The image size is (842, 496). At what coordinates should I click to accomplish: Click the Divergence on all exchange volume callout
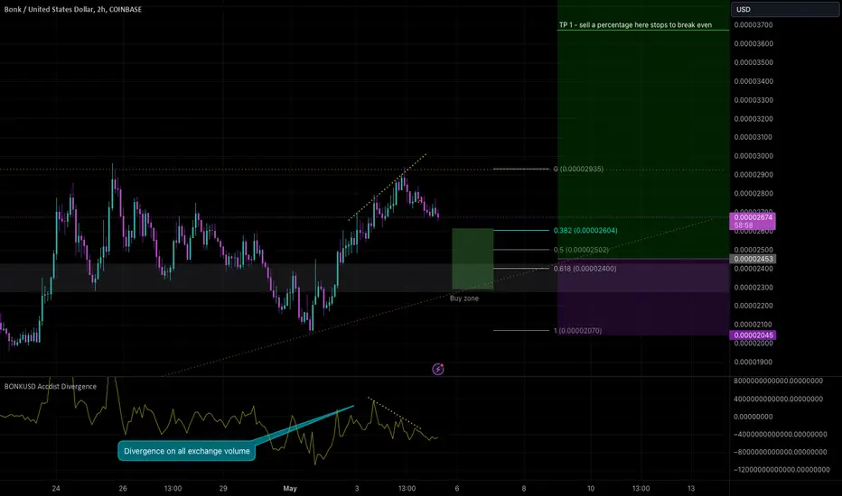click(x=187, y=451)
